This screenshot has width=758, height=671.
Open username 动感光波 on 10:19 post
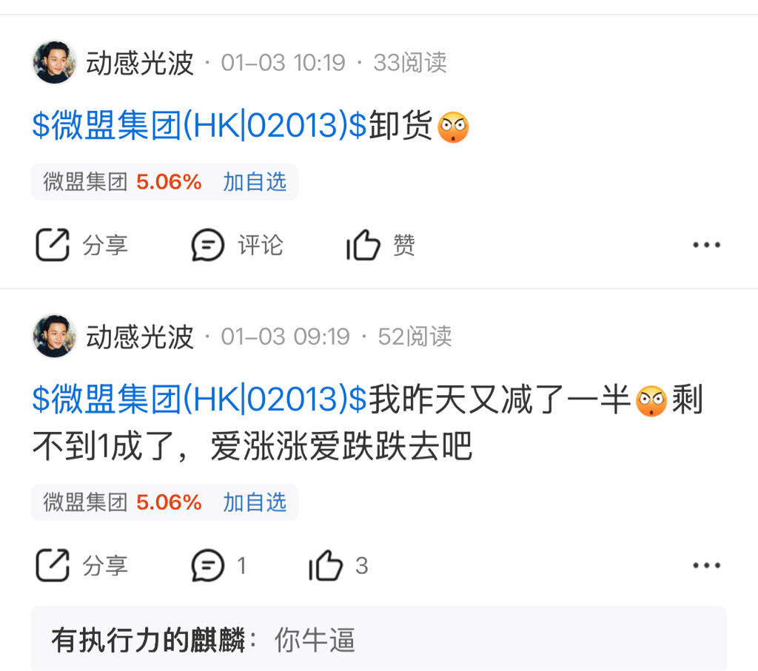click(140, 63)
